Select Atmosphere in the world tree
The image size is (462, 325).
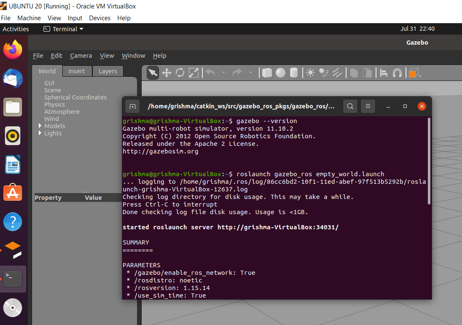coord(62,112)
